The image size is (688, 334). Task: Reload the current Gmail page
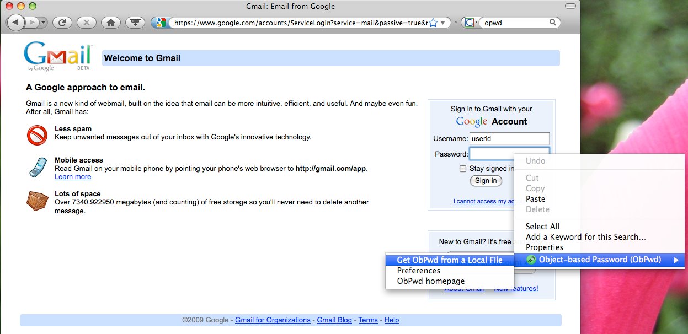click(62, 23)
